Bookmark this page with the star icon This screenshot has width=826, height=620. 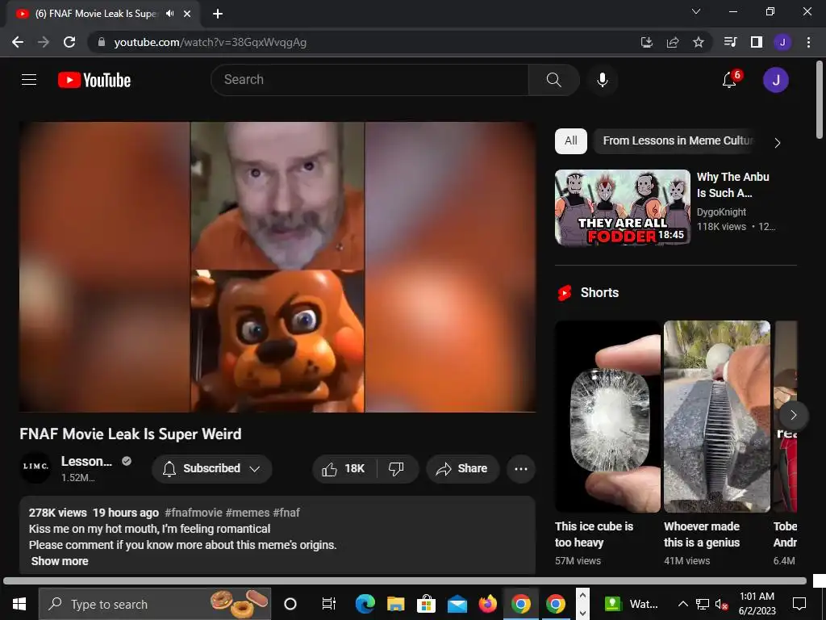tap(699, 42)
